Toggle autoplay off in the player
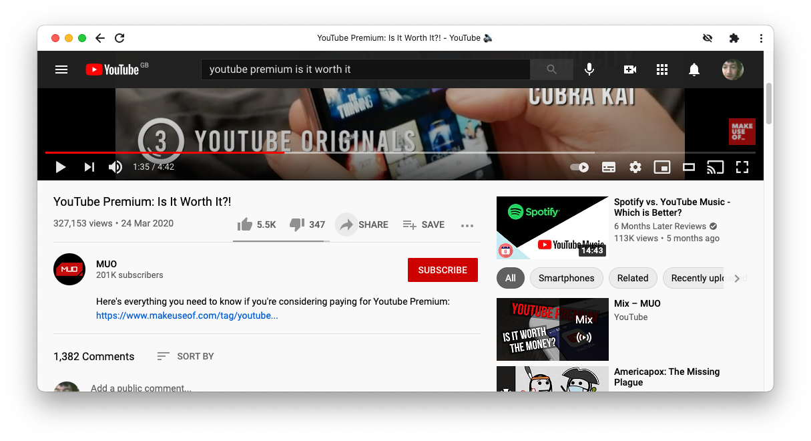The height and width of the screenshot is (441, 811). [x=579, y=167]
